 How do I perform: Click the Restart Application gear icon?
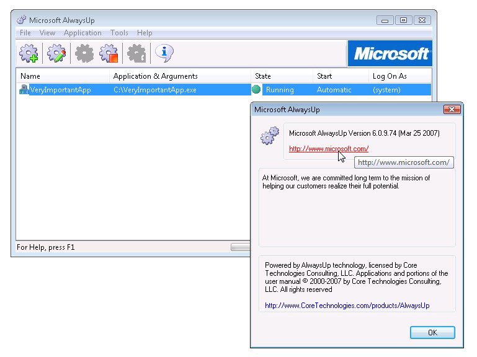(x=136, y=53)
